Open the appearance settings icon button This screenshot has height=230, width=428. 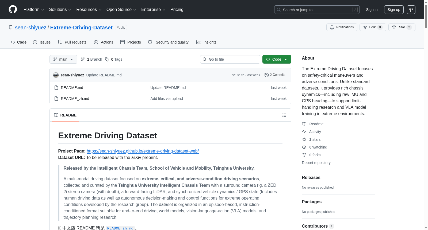pyautogui.click(x=411, y=10)
